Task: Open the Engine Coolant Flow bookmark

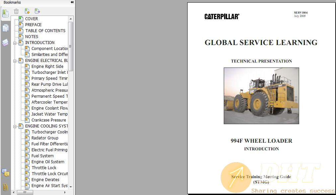Action: pyautogui.click(x=49, y=109)
